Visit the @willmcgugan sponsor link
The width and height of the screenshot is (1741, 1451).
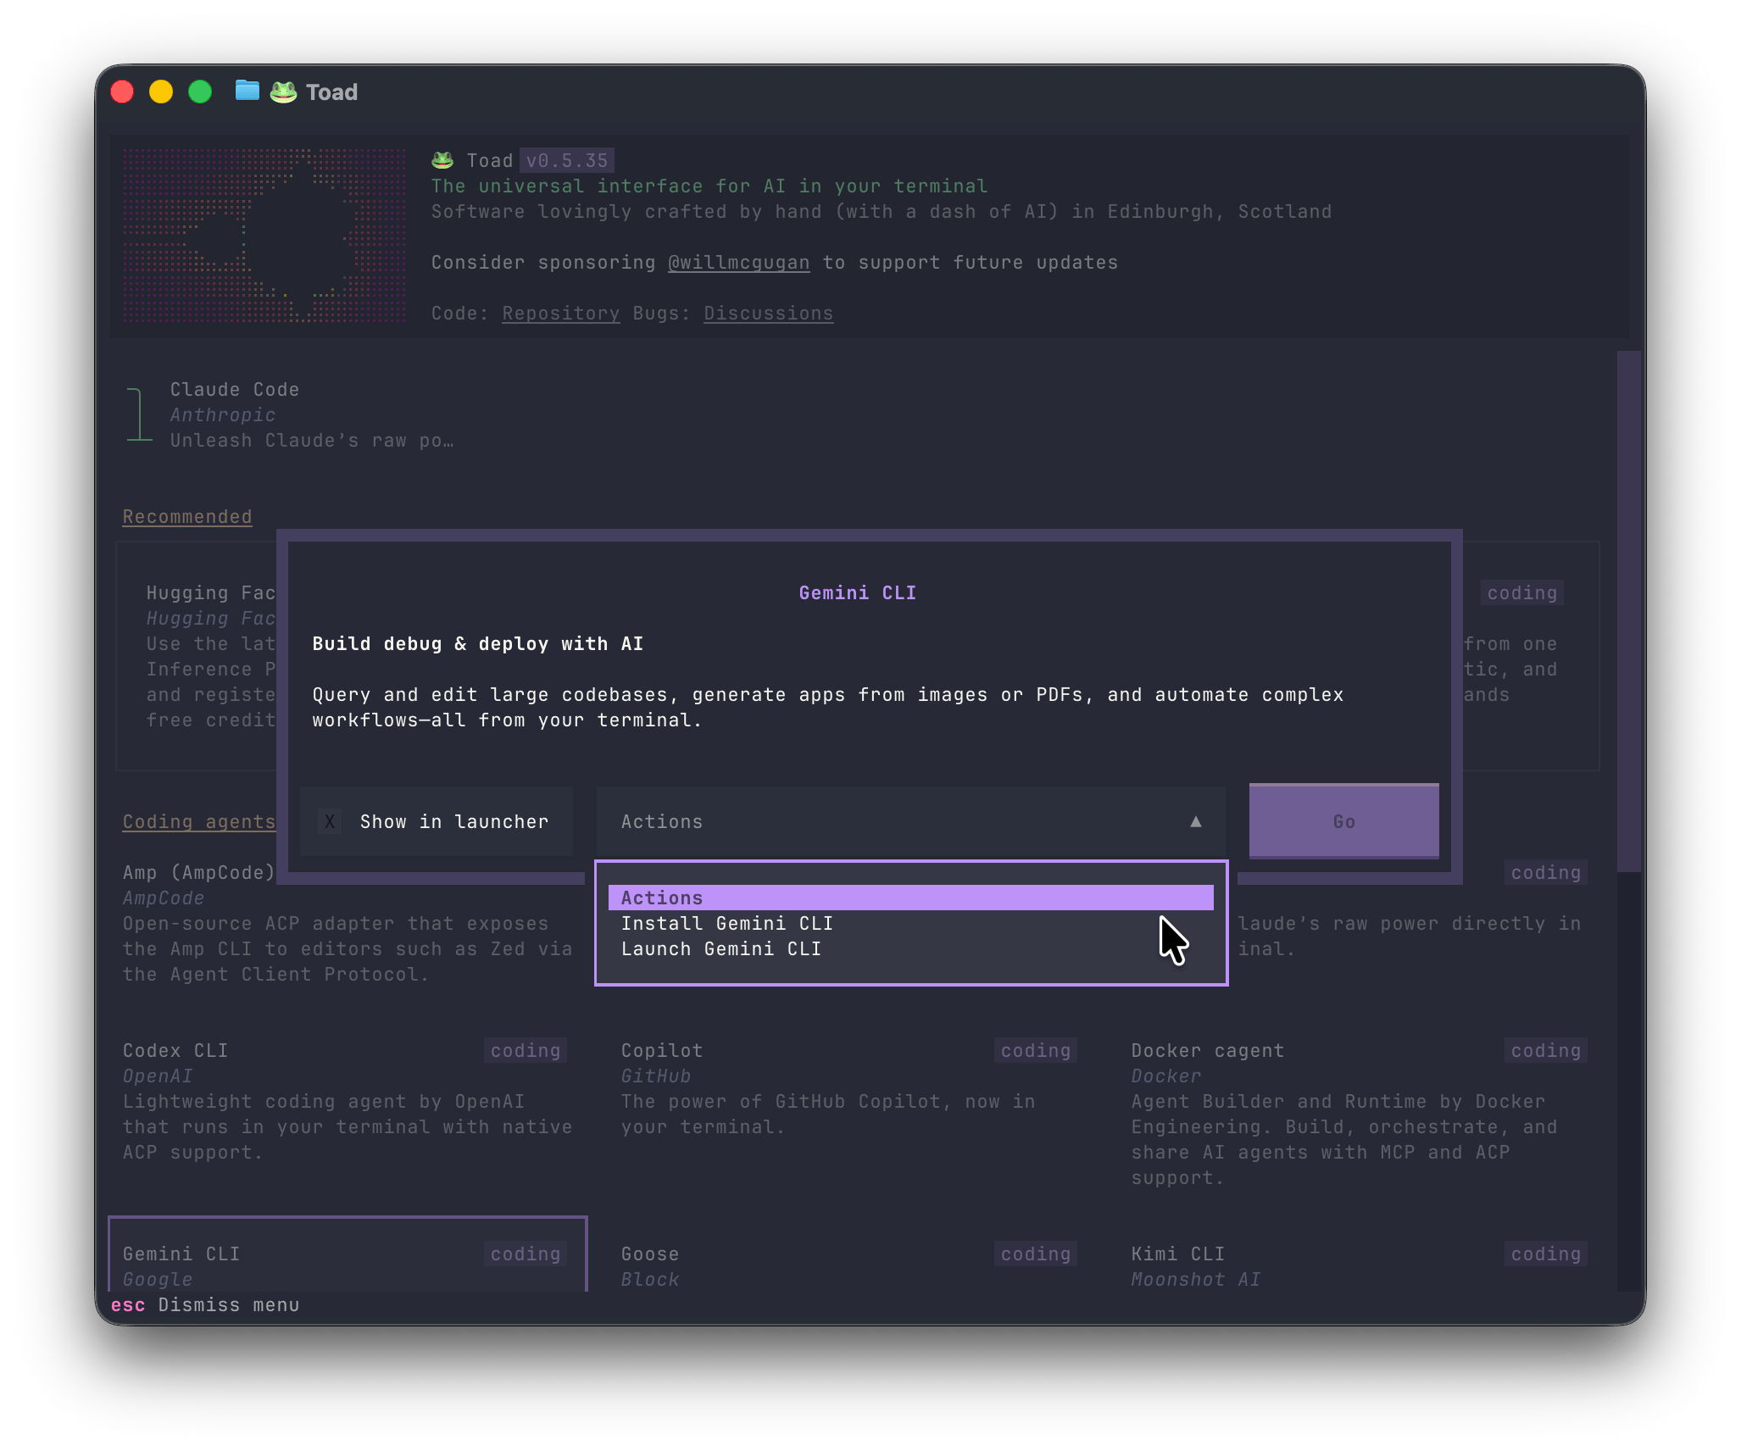[737, 262]
